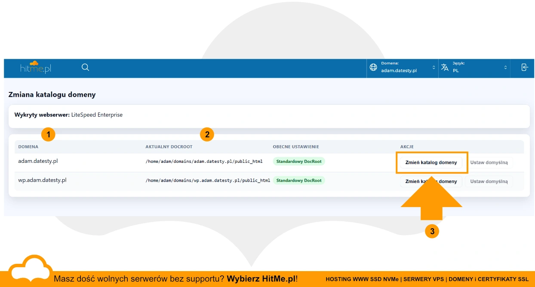The width and height of the screenshot is (535, 287).
Task: Select the adam.datesty.pl domain cell
Action: [x=38, y=161]
